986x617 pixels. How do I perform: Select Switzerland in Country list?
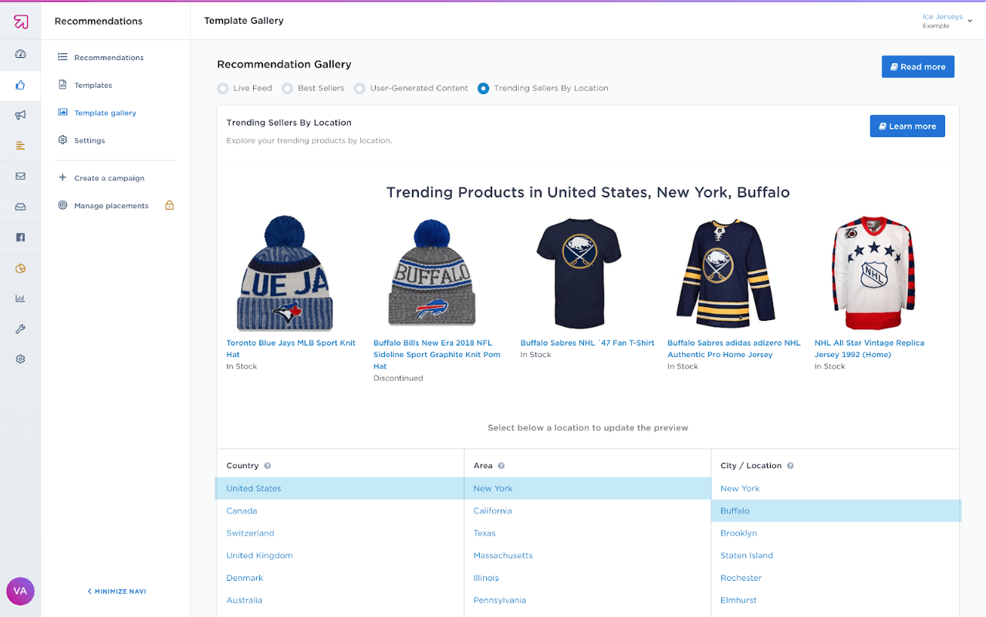pos(250,534)
